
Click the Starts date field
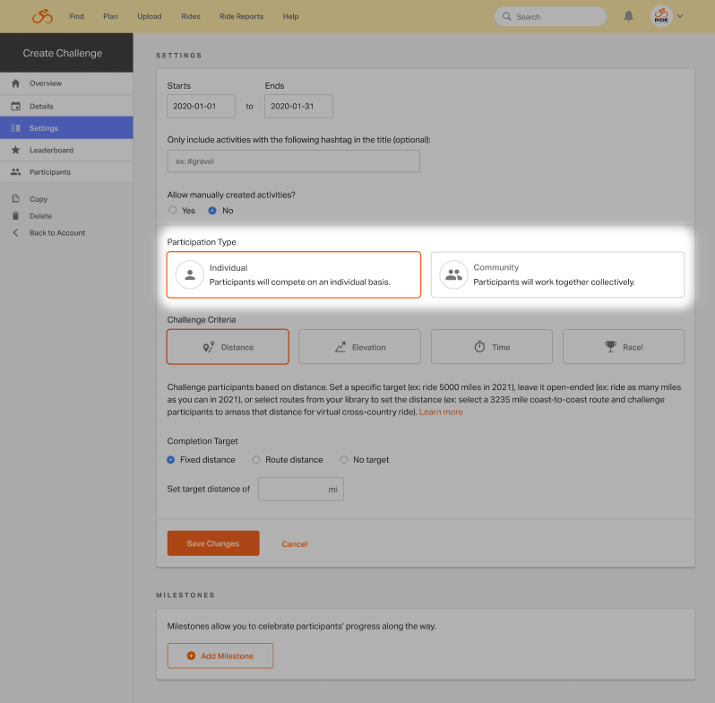201,106
